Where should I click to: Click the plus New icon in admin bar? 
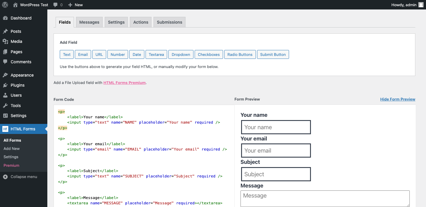70,5
